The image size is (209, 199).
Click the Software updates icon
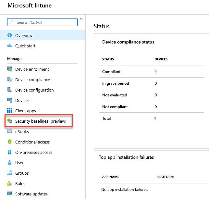pos(9,193)
